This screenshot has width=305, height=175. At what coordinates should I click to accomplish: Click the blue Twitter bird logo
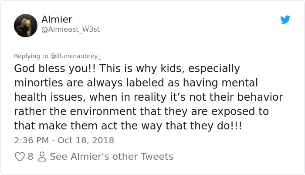pyautogui.click(x=285, y=20)
